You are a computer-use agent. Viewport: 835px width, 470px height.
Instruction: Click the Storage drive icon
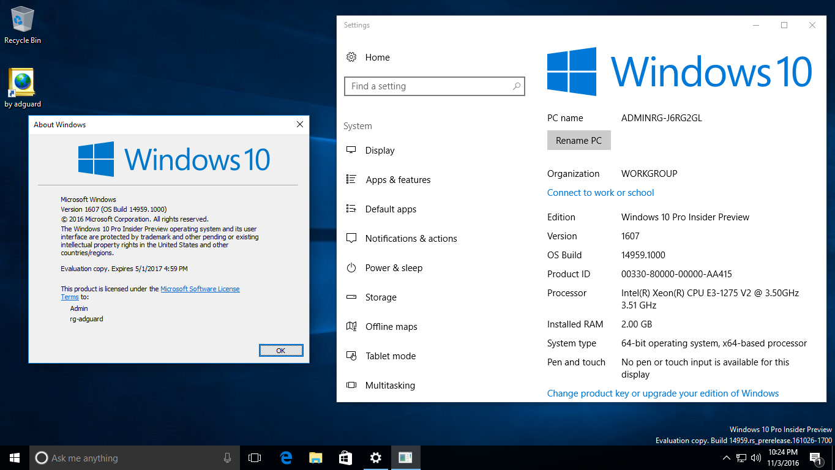tap(351, 297)
